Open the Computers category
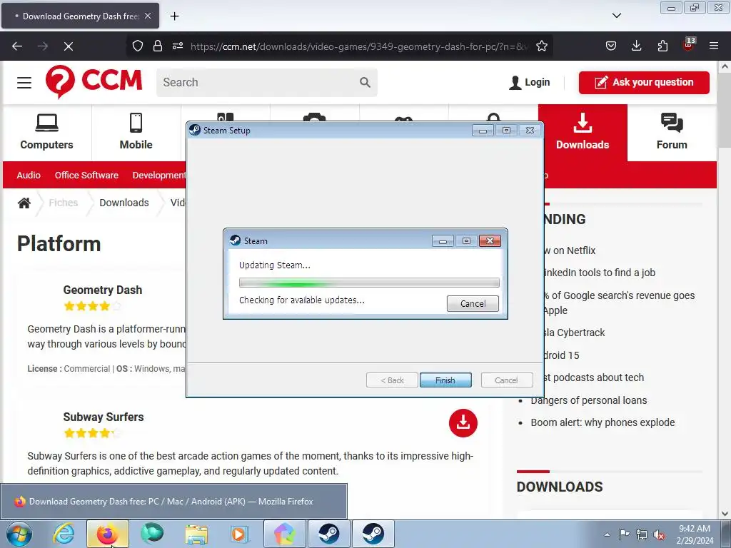Screen dimensions: 731x548 coord(46,132)
